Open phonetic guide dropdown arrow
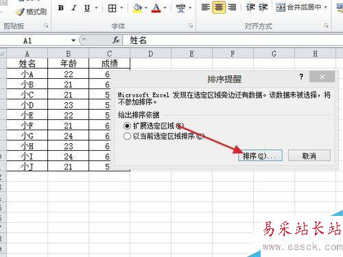This screenshot has height=257, width=343. tap(190, 8)
